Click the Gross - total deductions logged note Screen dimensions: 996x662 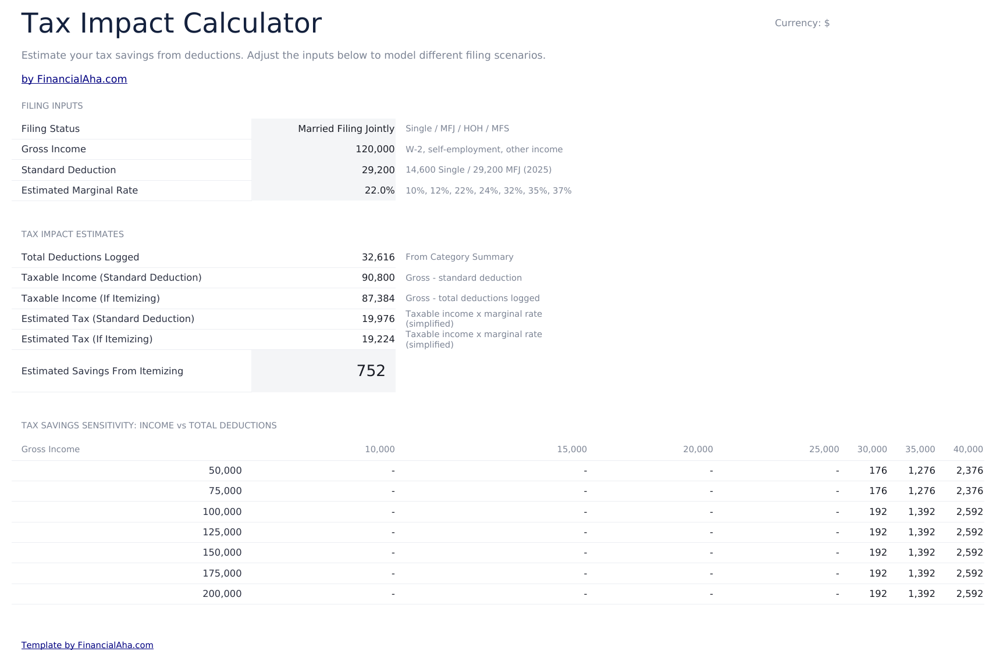tap(472, 298)
